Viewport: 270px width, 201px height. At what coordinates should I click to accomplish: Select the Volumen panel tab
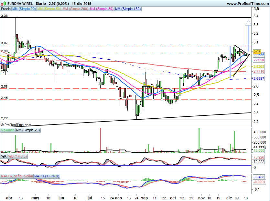[8, 130]
